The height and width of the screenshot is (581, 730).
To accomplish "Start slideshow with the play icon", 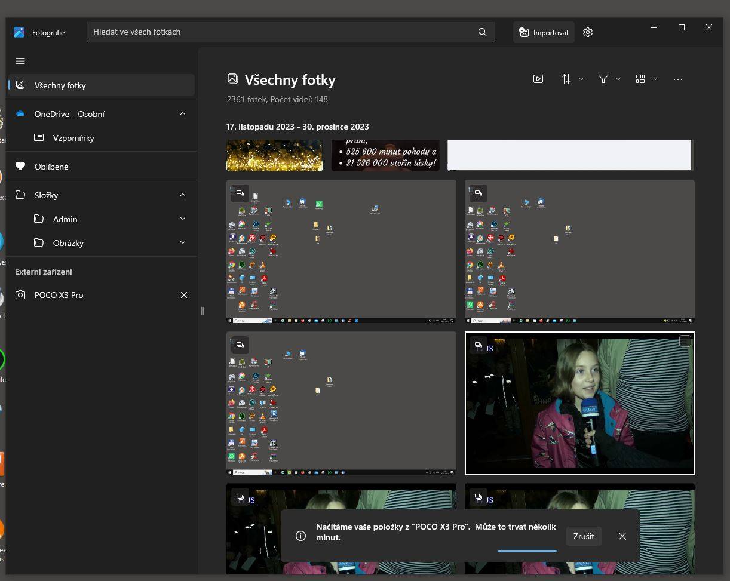I will click(x=538, y=79).
